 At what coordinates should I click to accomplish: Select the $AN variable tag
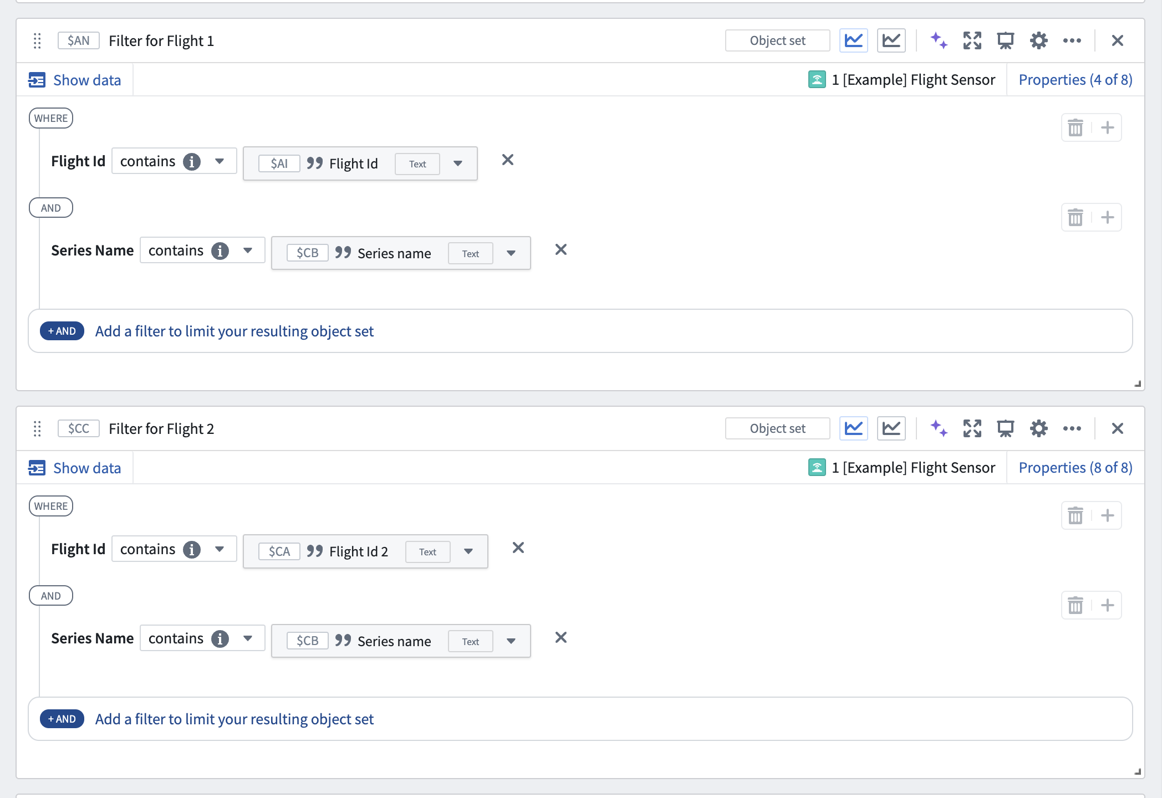pos(79,40)
